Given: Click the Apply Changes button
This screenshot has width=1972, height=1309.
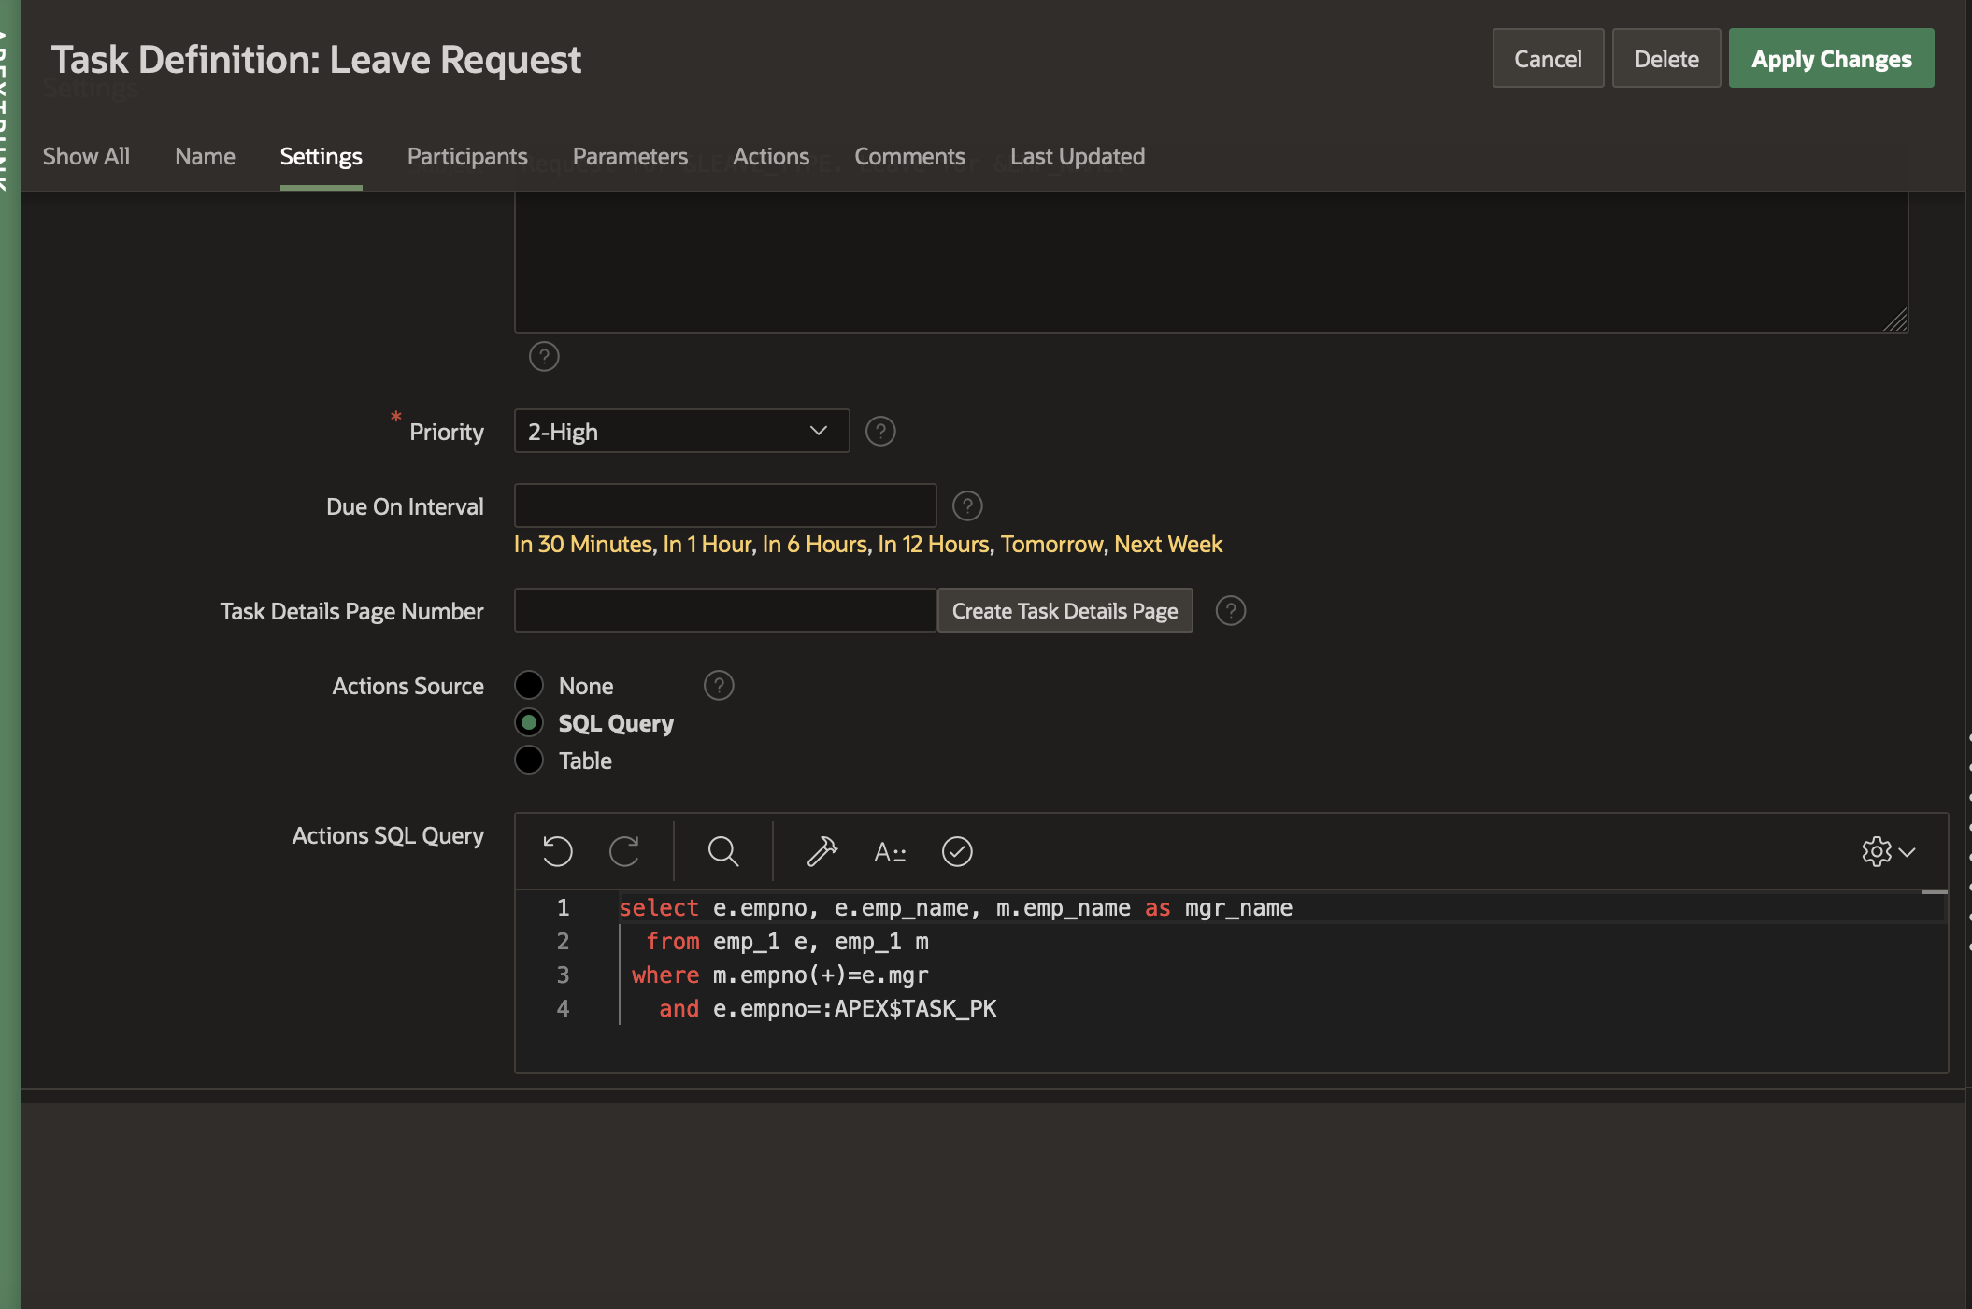Looking at the screenshot, I should tap(1831, 59).
